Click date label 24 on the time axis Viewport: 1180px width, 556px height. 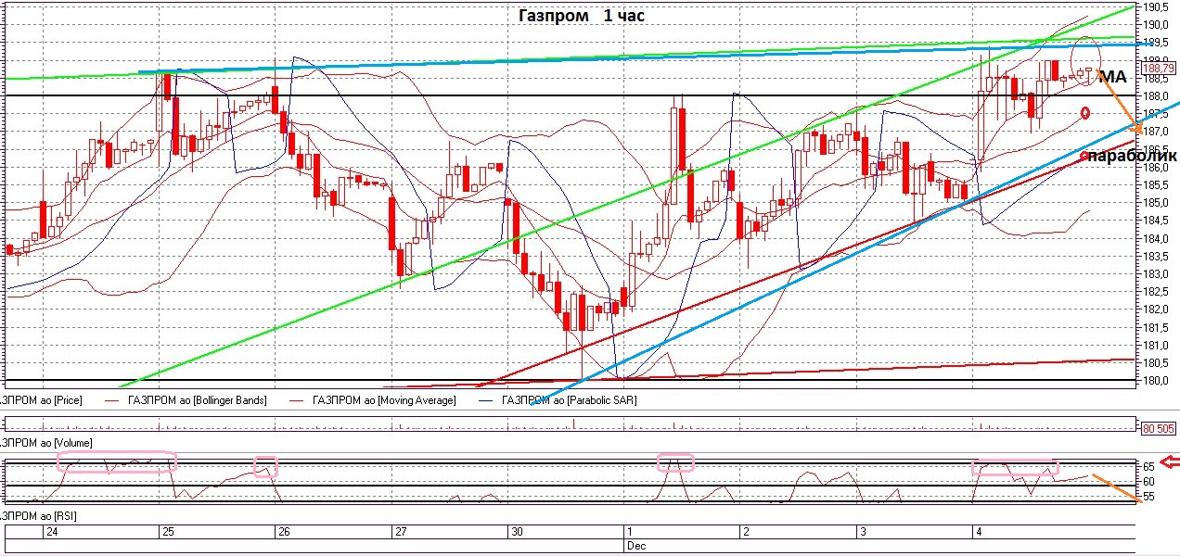pyautogui.click(x=52, y=532)
